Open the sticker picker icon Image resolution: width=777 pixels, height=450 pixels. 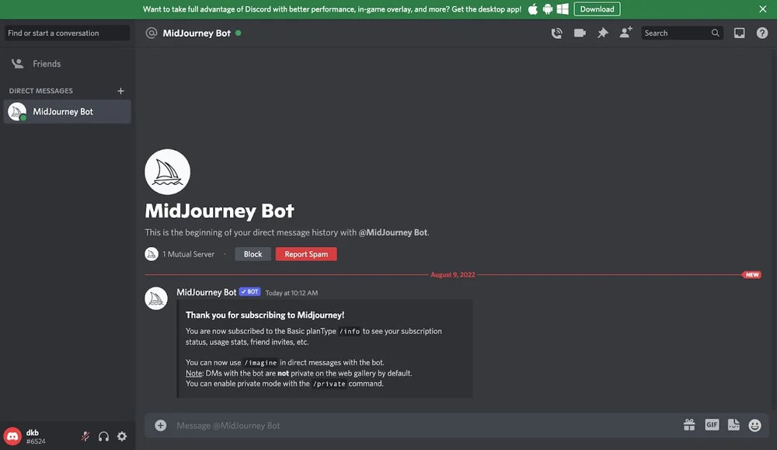pos(733,424)
